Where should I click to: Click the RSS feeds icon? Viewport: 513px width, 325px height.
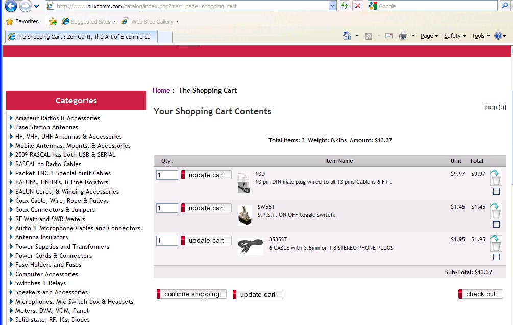coord(369,36)
